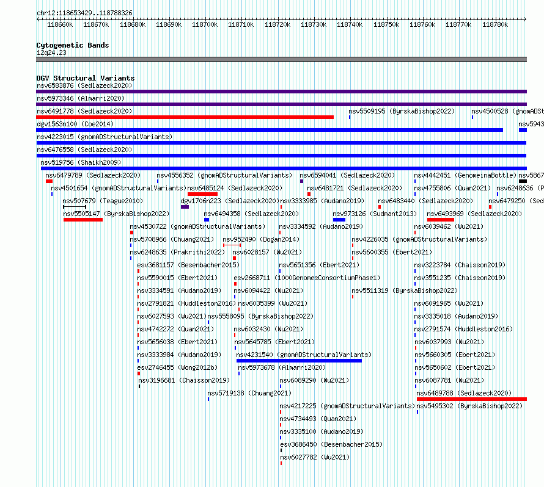
Task: Select the blue nsv973126 variant bar
Action: pos(339,220)
